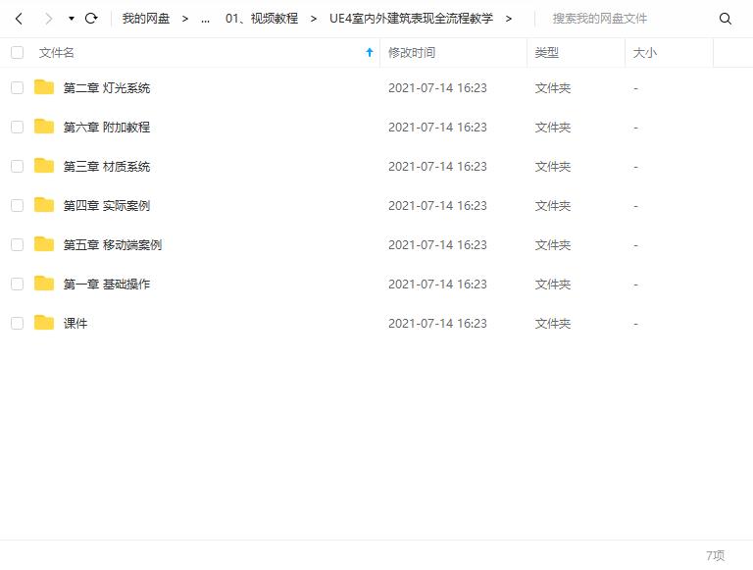Check the 第二章 灯光系统 checkbox
The width and height of the screenshot is (753, 570).
coord(18,87)
